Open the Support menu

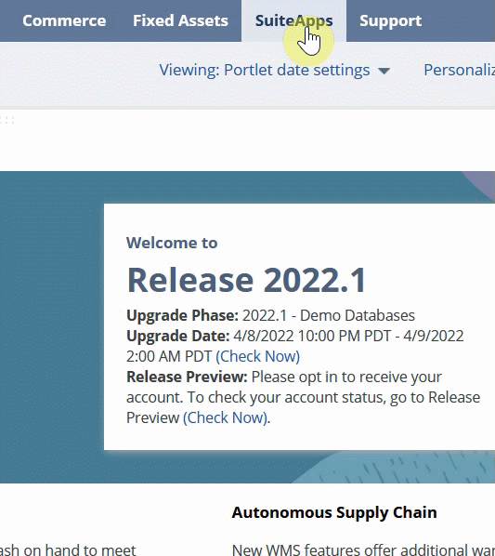(391, 20)
